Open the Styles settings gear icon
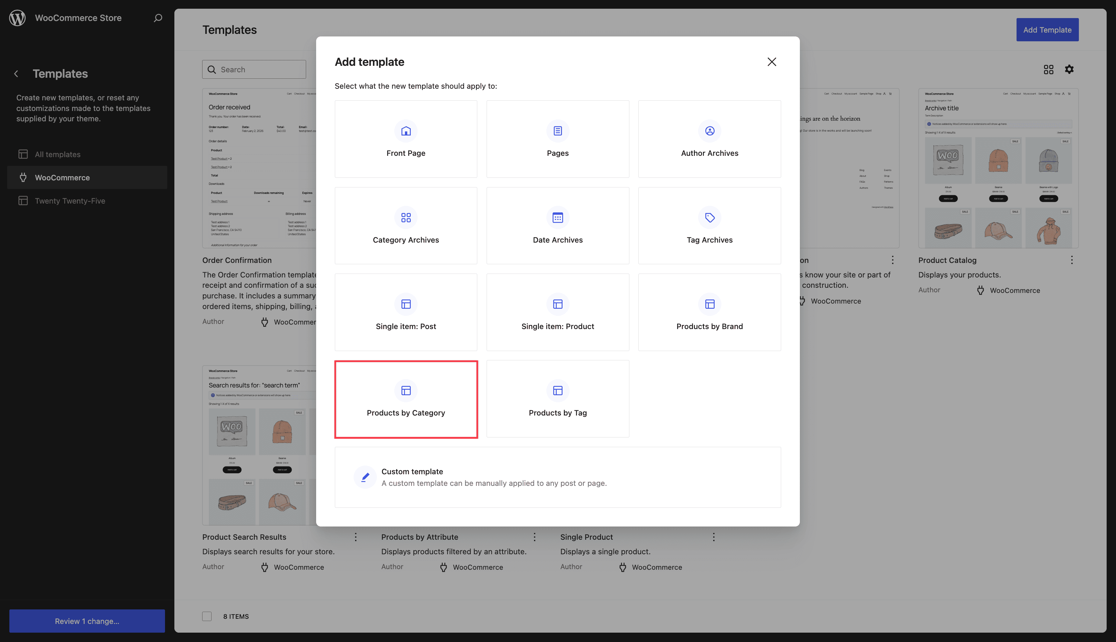 coord(1070,69)
